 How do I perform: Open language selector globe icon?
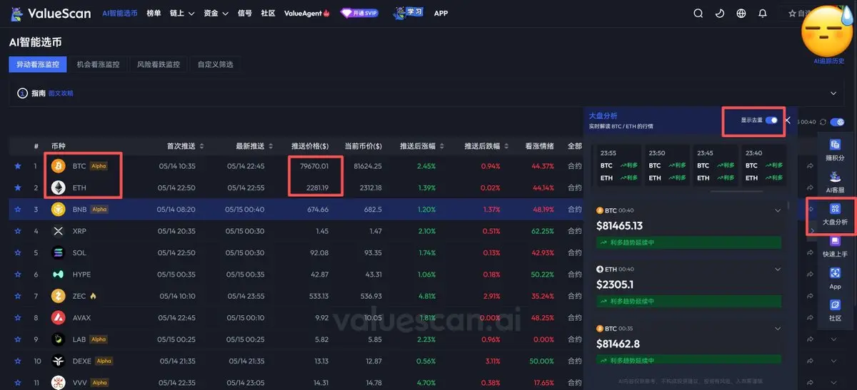coord(741,14)
